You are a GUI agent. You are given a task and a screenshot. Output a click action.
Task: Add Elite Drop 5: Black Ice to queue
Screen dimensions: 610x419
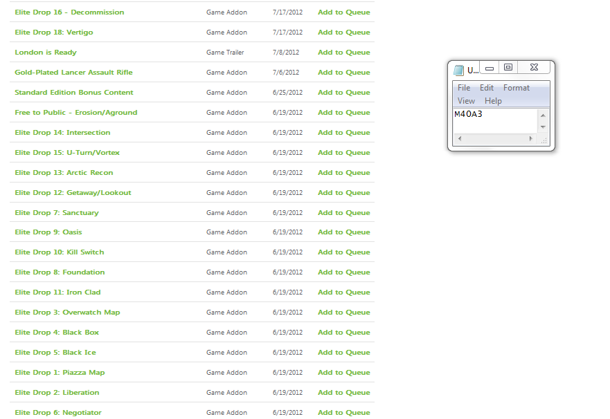344,353
